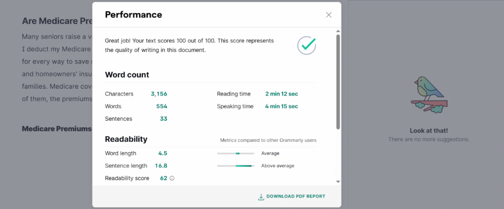Viewport: 504px width, 209px height.
Task: Click the Readability score value 62
Action: 163,178
